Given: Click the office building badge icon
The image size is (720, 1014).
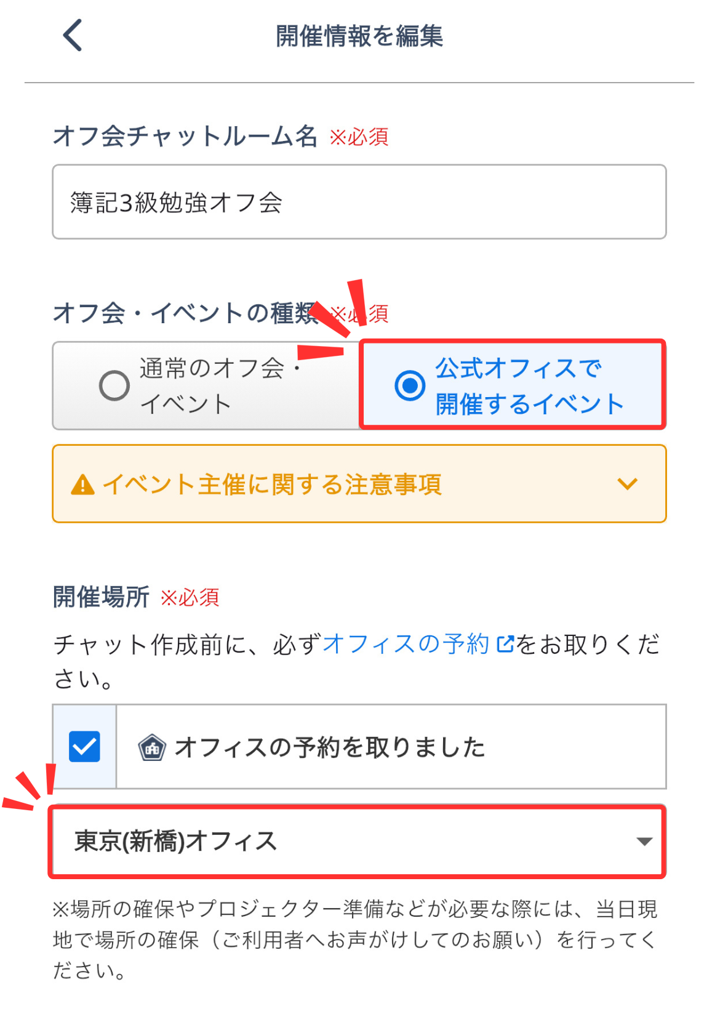Looking at the screenshot, I should click(x=152, y=747).
